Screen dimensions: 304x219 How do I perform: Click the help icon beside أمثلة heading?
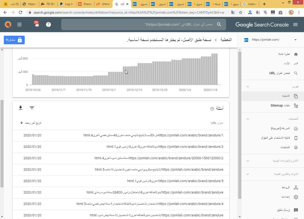pyautogui.click(x=212, y=109)
